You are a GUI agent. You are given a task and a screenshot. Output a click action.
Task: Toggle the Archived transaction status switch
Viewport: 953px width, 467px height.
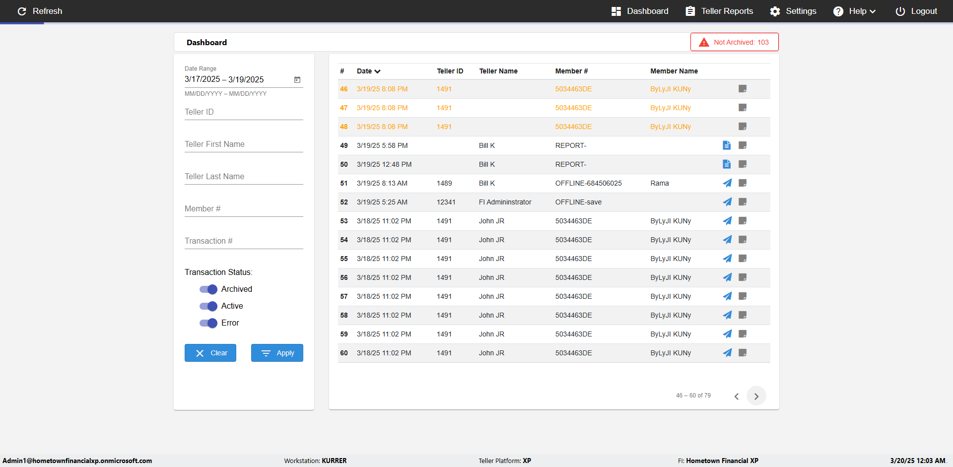pyautogui.click(x=208, y=289)
